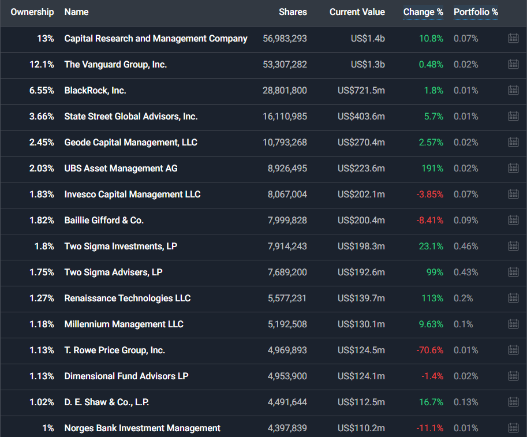
Task: Click the Shares column header
Action: (x=293, y=12)
